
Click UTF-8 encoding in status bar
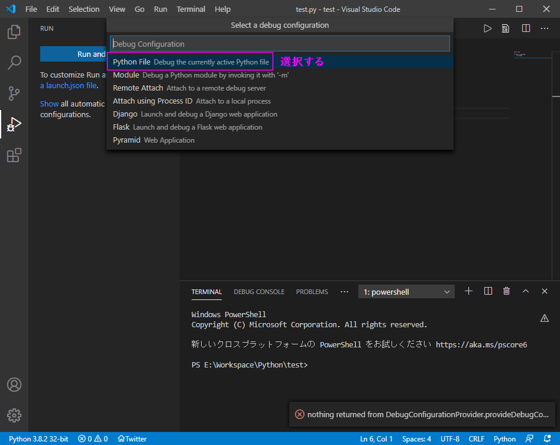click(x=449, y=438)
